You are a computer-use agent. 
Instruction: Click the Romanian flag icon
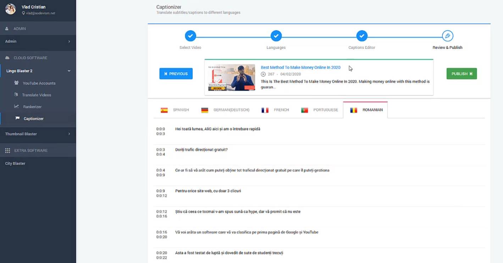(354, 110)
